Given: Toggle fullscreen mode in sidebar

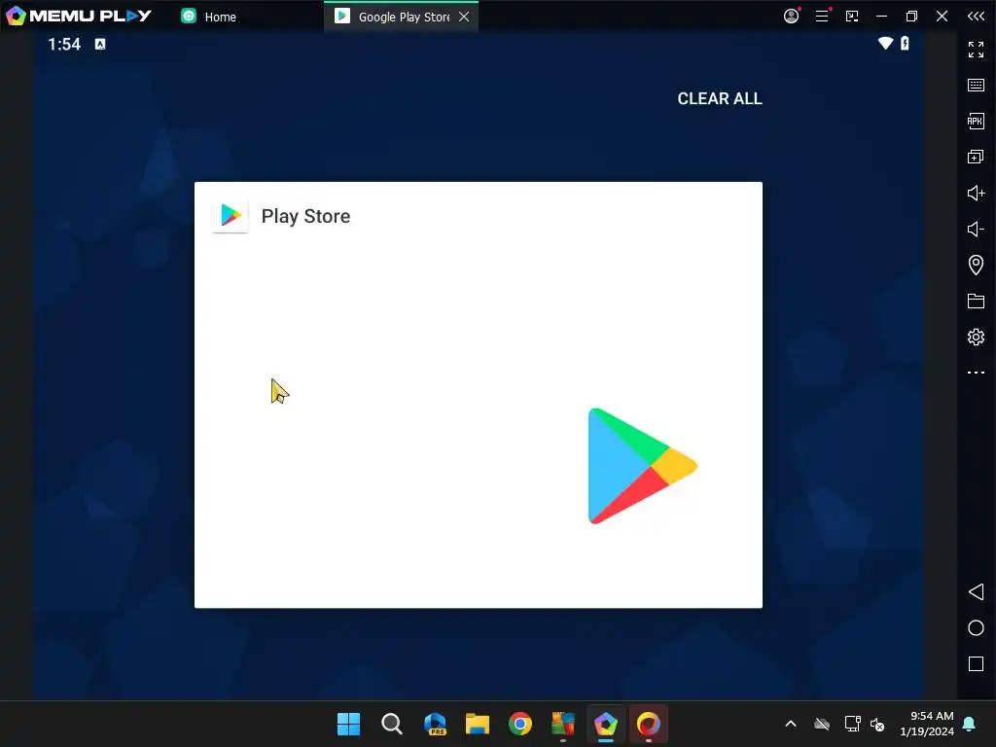Looking at the screenshot, I should click(976, 49).
